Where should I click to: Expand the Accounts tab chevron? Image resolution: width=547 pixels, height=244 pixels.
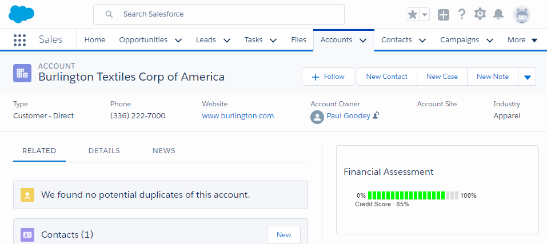pos(363,41)
